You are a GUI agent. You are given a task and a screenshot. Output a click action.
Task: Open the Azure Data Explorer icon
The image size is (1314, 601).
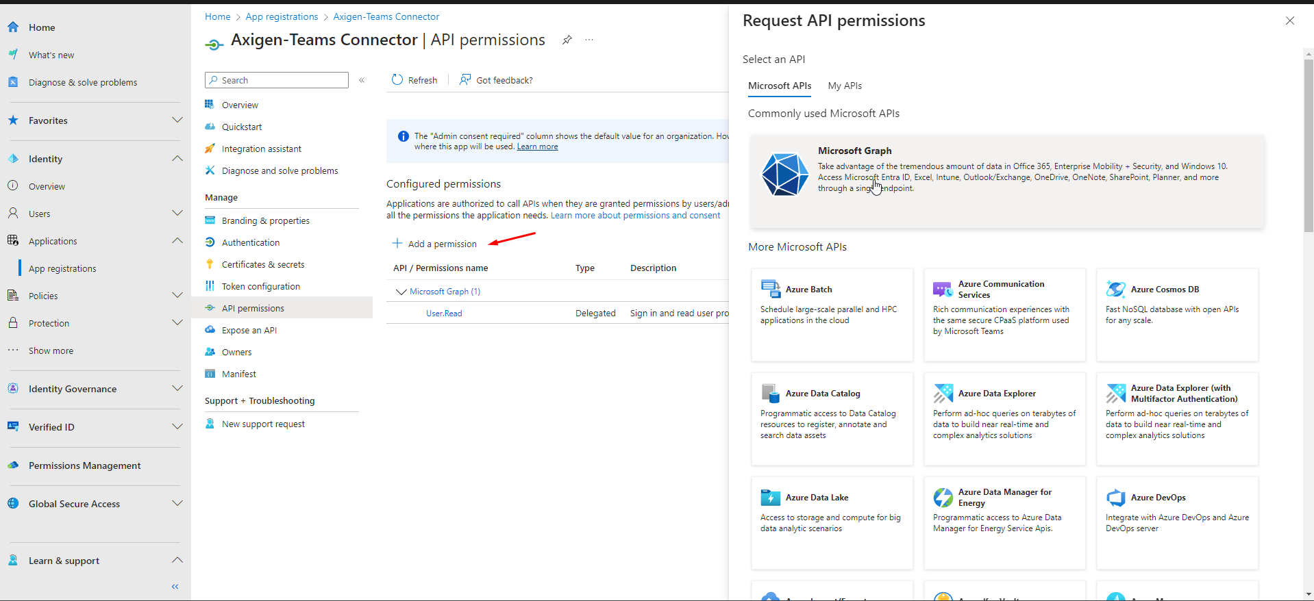click(x=943, y=394)
